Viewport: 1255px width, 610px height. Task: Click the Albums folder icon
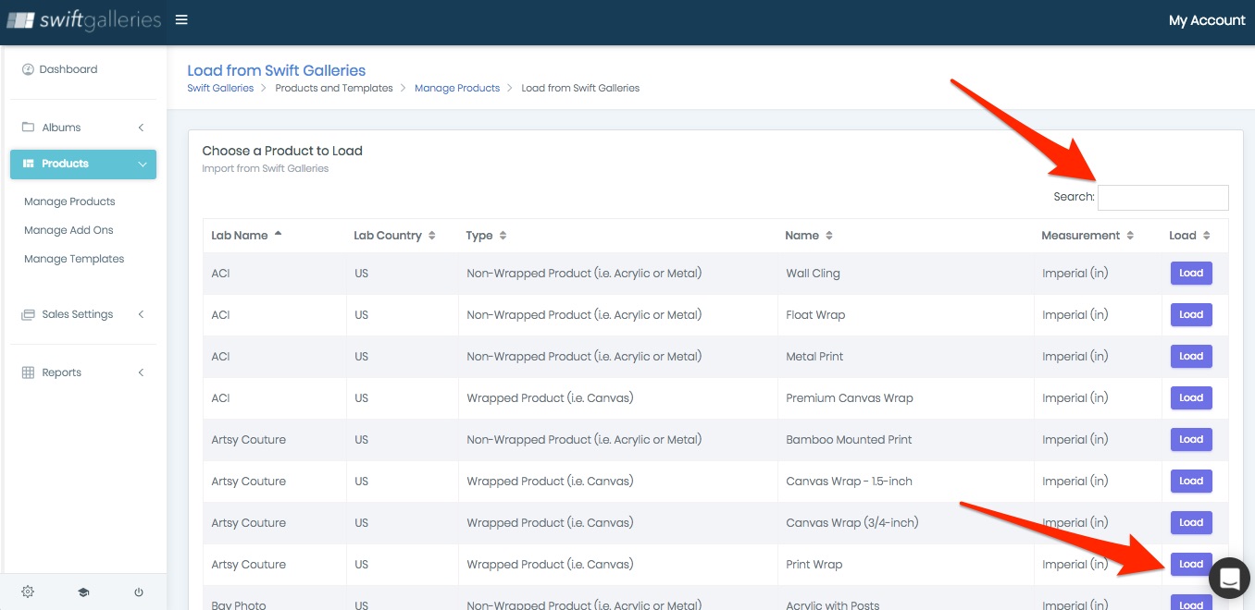coord(28,128)
